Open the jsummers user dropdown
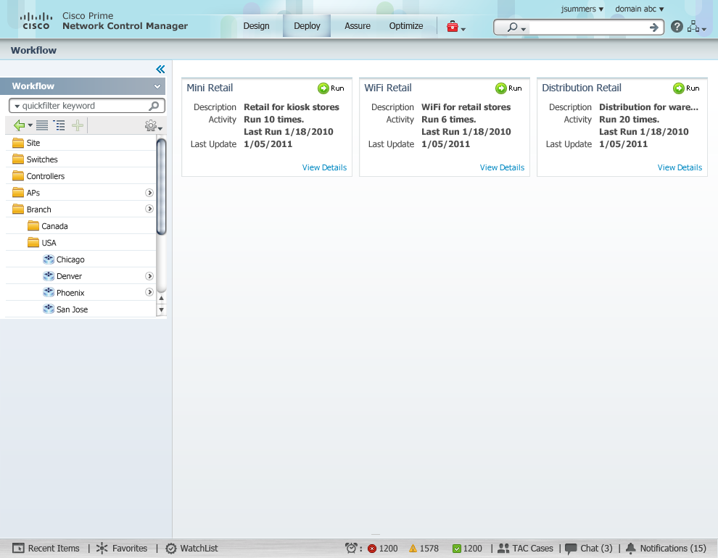 coord(582,9)
